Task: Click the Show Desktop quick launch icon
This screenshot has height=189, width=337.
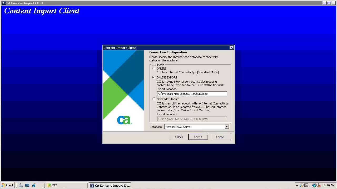Action: 27,185
